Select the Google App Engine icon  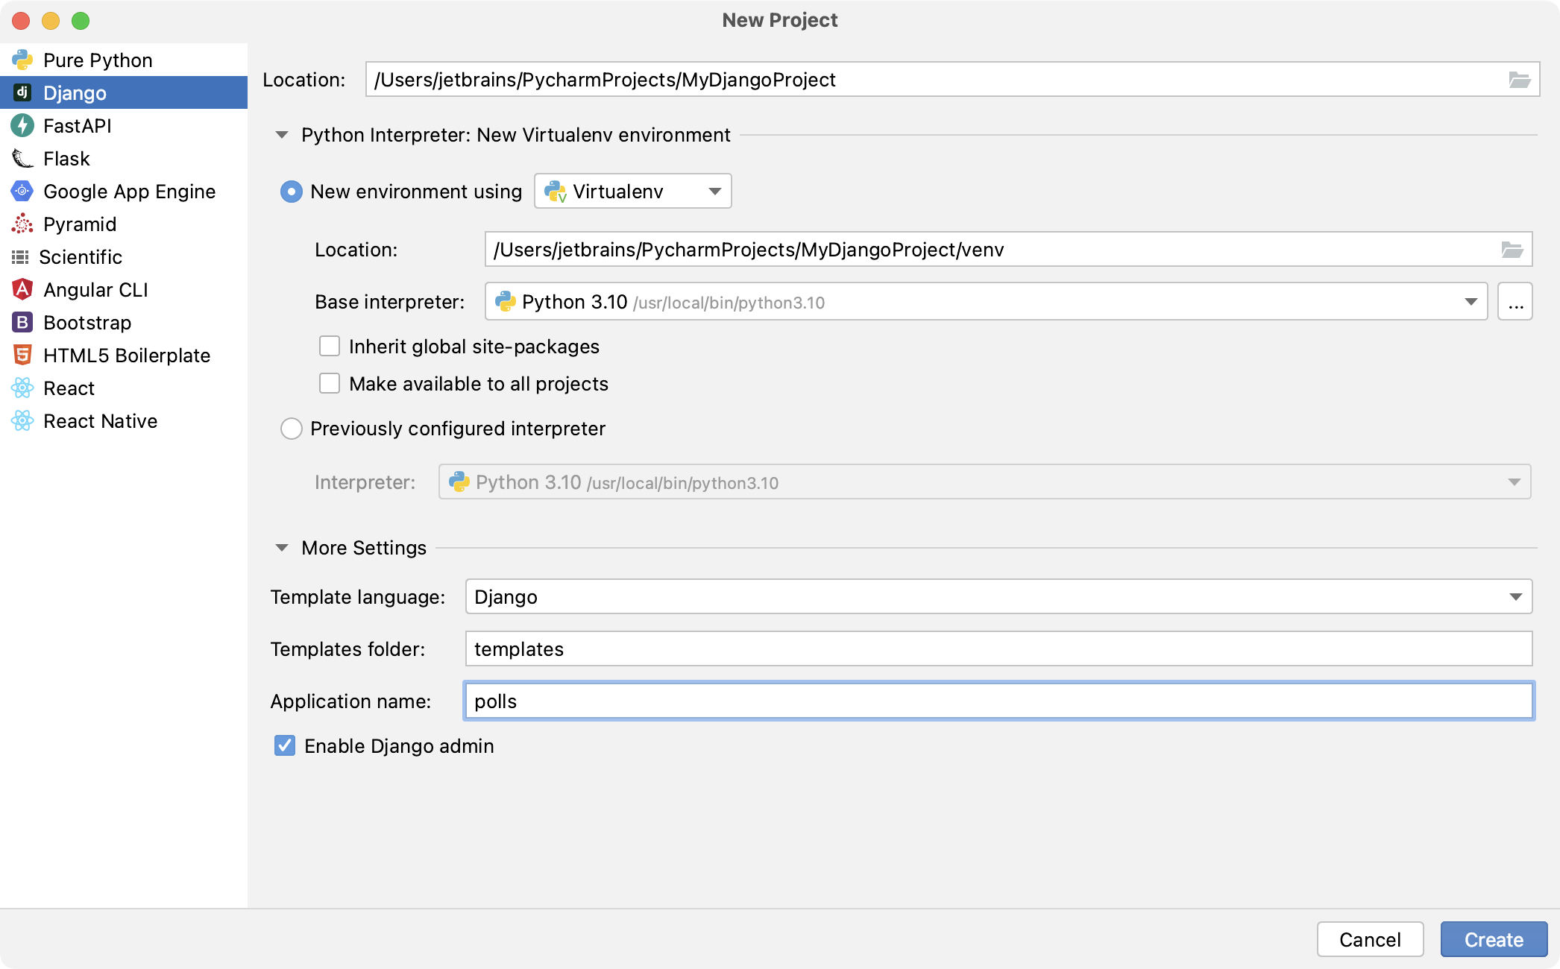pyautogui.click(x=21, y=191)
